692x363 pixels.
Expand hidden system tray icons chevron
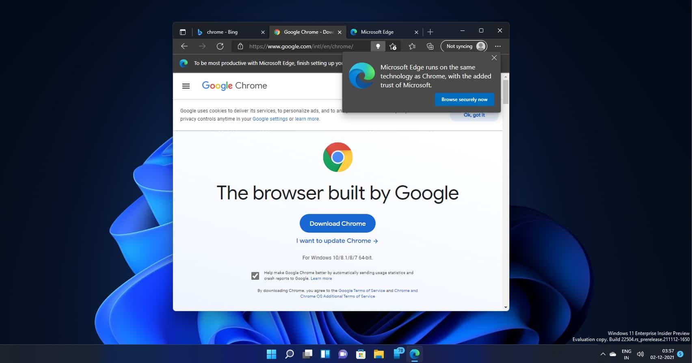point(603,354)
